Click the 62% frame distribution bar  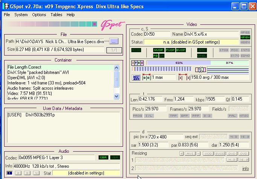coord(179,63)
